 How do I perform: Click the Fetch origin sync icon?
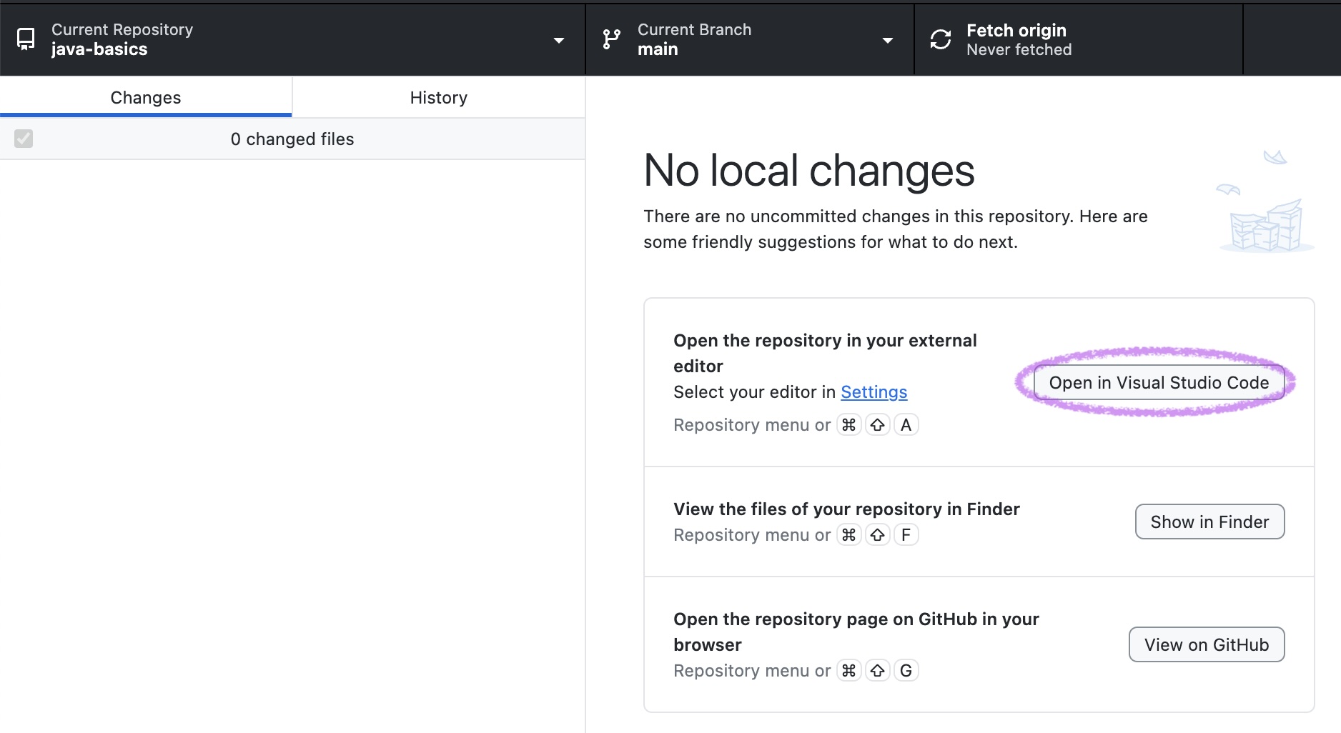coord(940,39)
